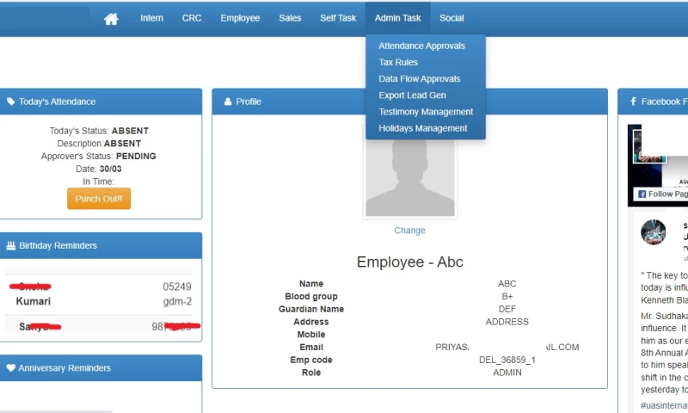Viewport: 688px width, 413px height.
Task: Collapse the Admin Task dropdown menu
Action: tap(397, 18)
